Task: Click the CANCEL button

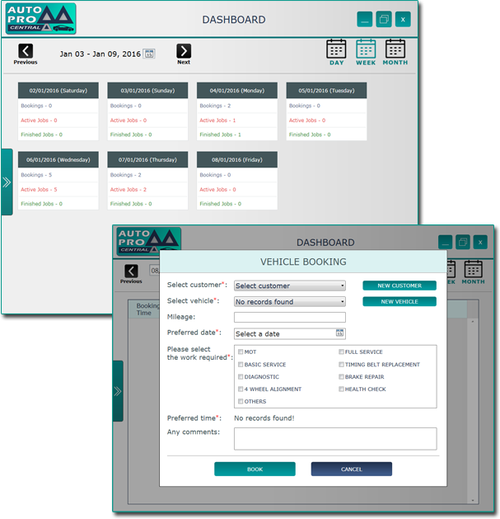Action: tap(352, 469)
